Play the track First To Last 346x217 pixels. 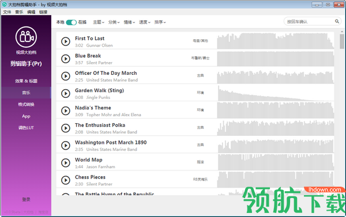click(x=66, y=41)
